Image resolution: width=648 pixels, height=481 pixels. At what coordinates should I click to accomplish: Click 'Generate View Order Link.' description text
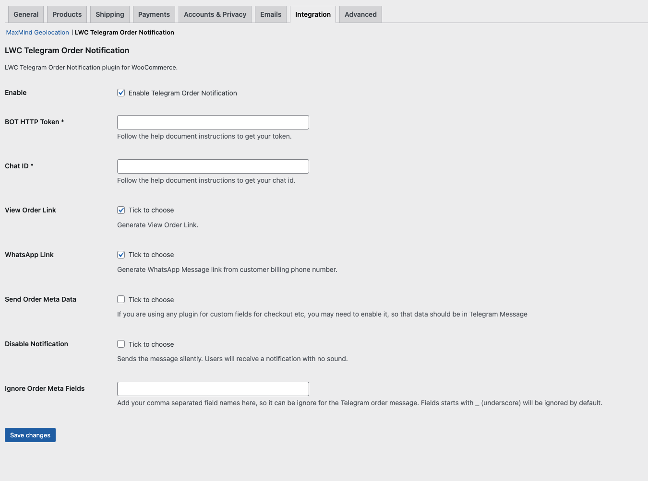[157, 225]
